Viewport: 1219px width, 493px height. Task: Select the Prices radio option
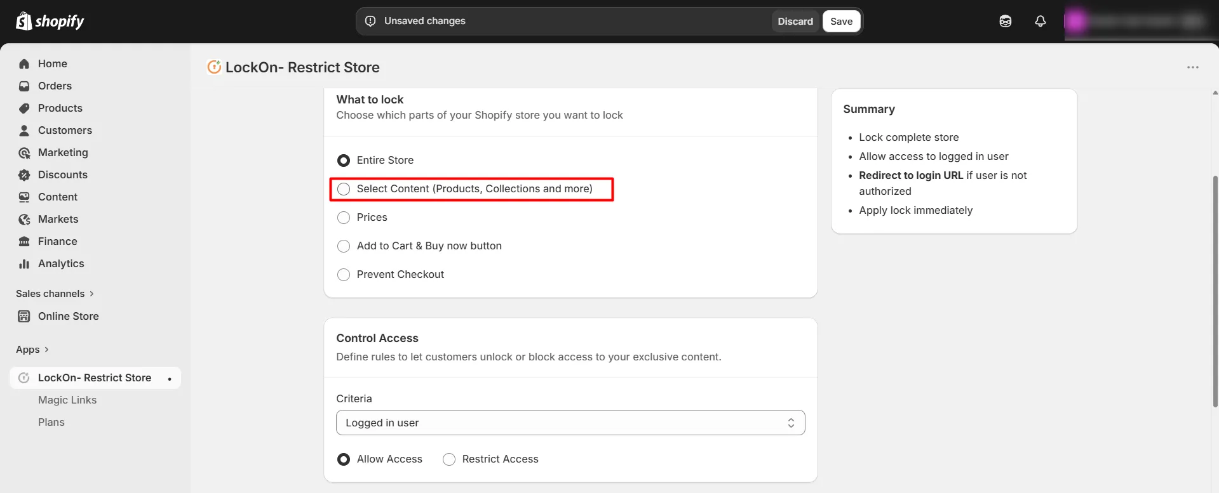[x=344, y=218]
